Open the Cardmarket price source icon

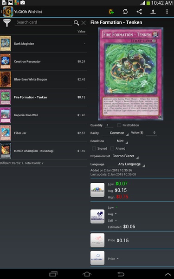click(x=97, y=216)
